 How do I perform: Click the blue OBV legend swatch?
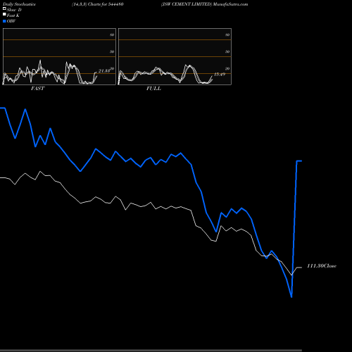pyautogui.click(x=4, y=21)
